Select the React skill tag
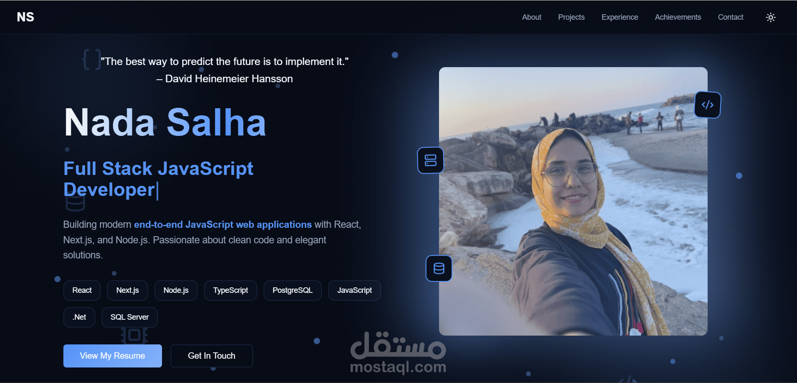 [81, 290]
